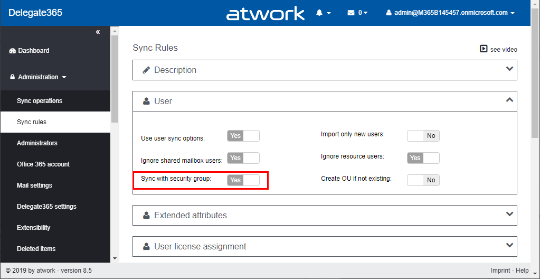
Task: Open the notifications dropdown arrow
Action: [328, 13]
